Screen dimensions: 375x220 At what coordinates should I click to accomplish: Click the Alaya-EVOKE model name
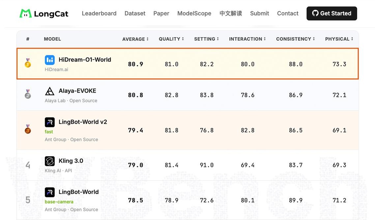click(77, 91)
